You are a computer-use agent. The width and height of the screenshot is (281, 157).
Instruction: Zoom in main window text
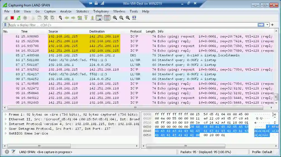pos(115,18)
